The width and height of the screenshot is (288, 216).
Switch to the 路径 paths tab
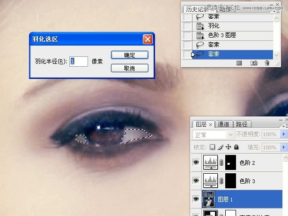242,124
